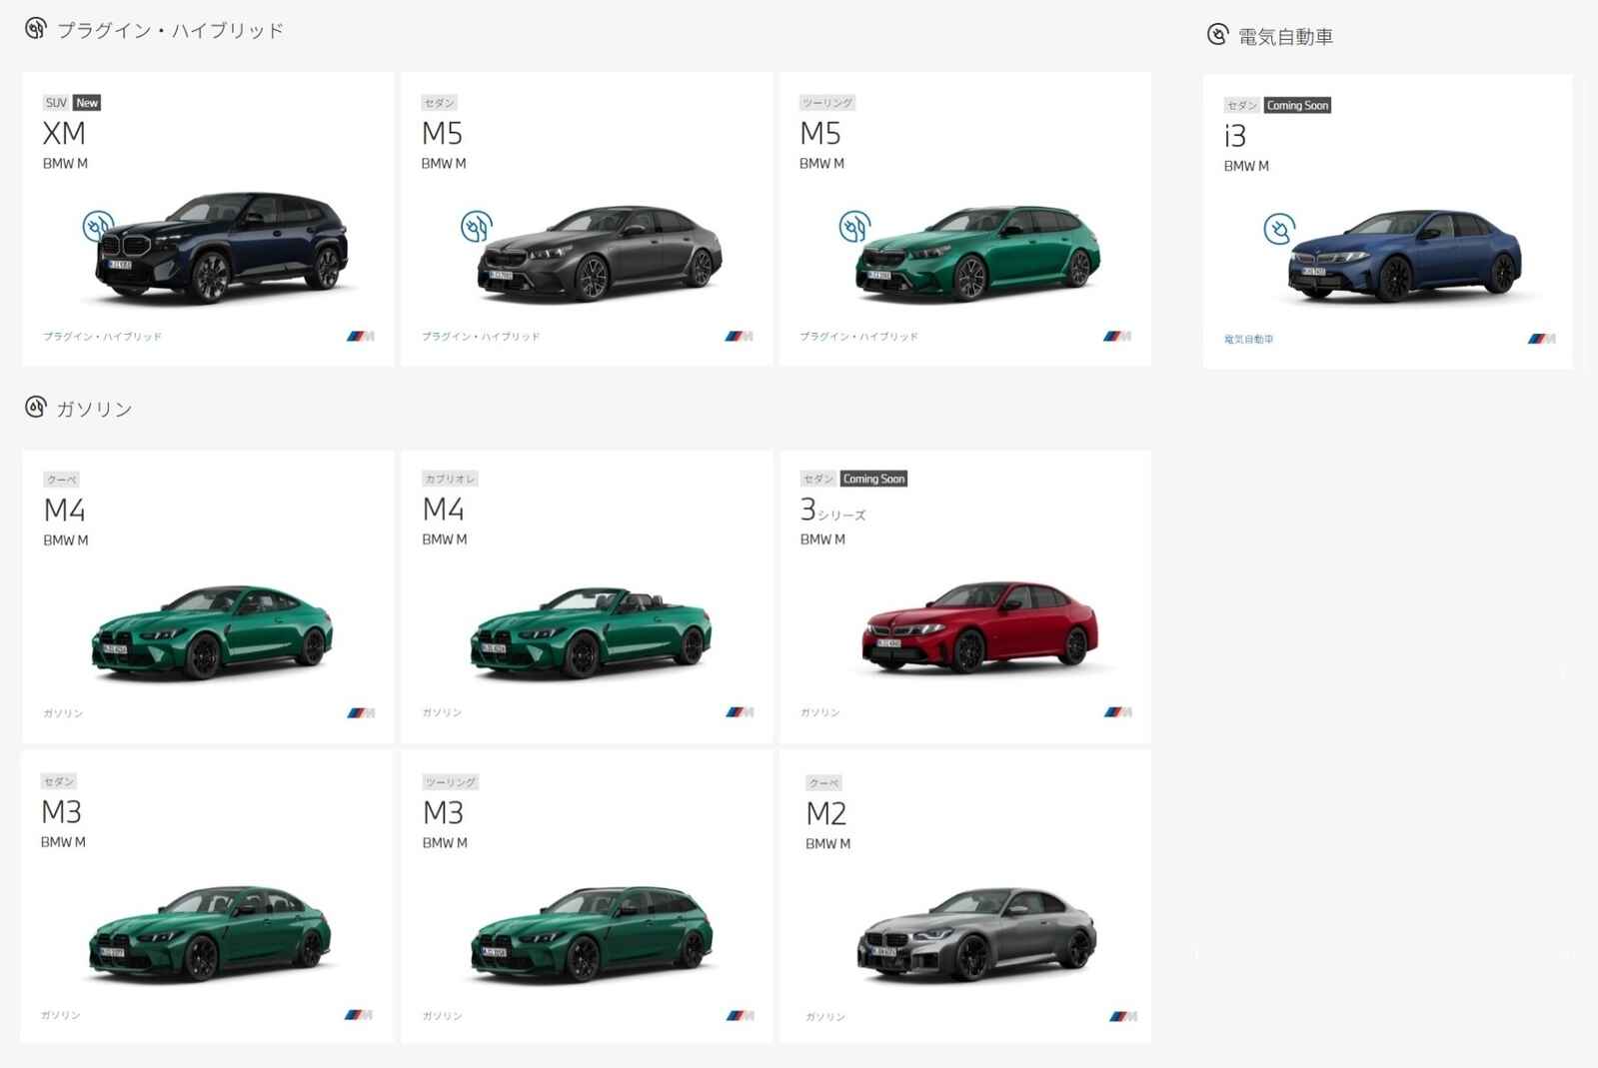Screen dimensions: 1598x1068
Task: Click the M logo on M3 touring card
Action: (740, 1016)
